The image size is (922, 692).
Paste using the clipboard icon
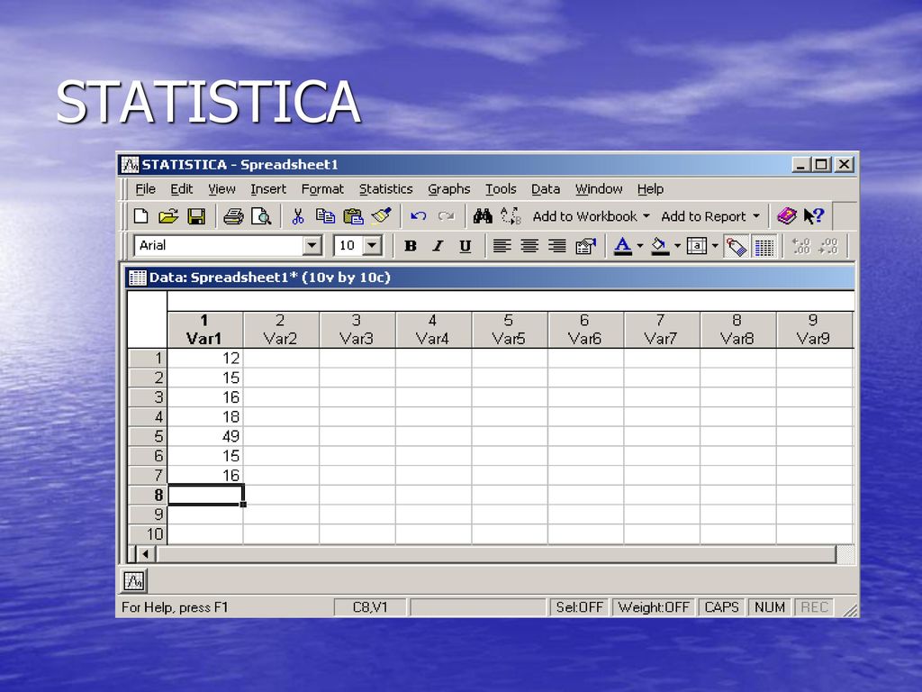coord(353,216)
